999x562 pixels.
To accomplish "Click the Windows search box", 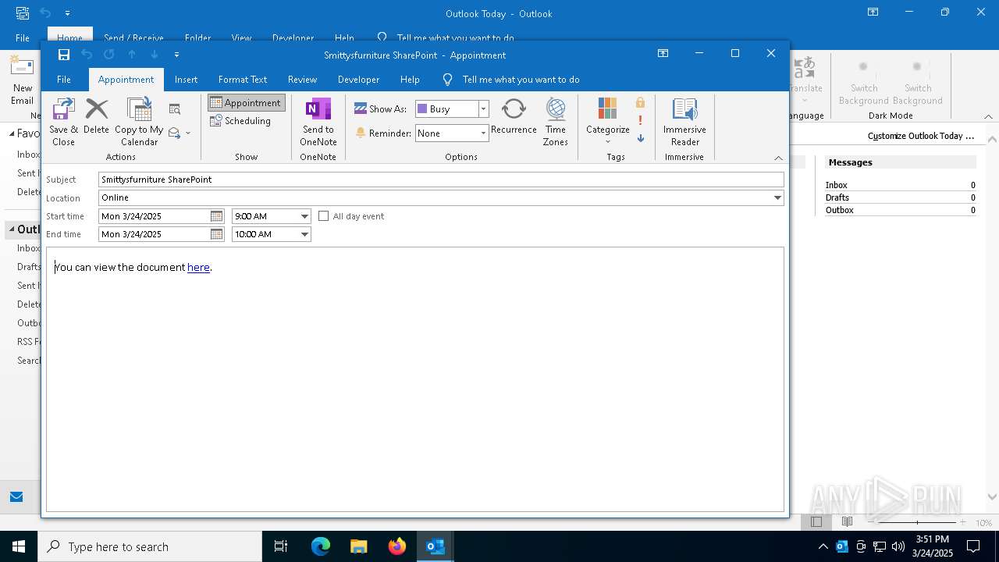I will tap(150, 546).
